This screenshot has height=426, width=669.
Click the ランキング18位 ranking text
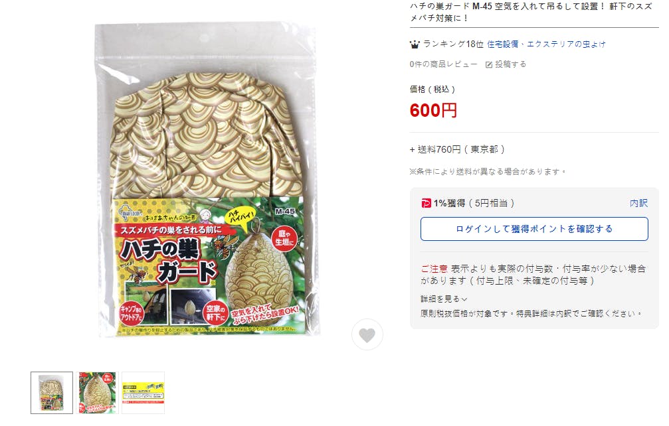453,44
